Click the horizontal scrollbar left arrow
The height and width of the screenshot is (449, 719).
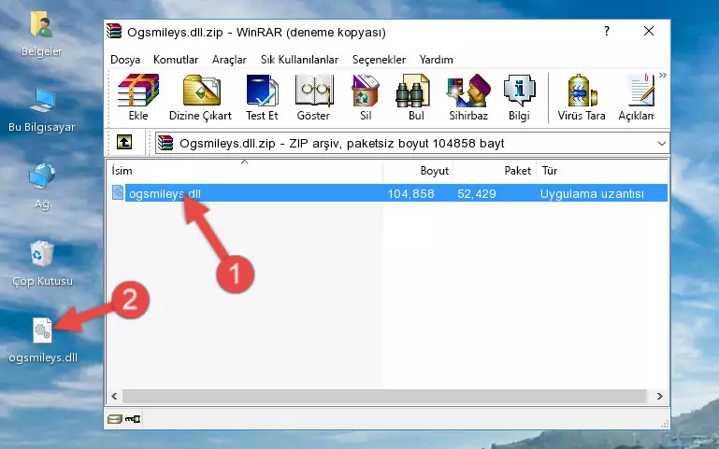tap(114, 396)
